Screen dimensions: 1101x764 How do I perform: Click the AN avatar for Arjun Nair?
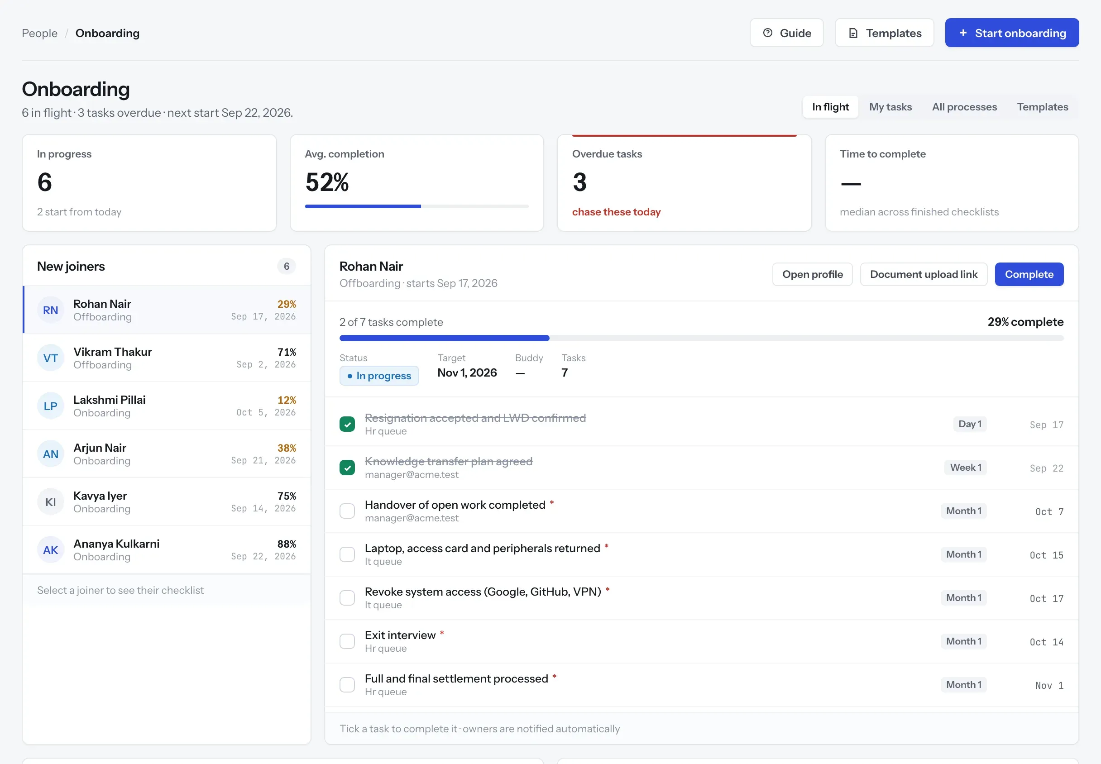coord(50,454)
